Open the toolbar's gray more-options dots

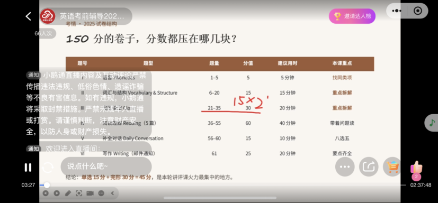click(x=101, y=193)
